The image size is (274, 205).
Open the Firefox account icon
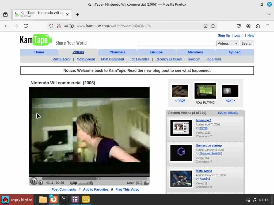pos(248,26)
